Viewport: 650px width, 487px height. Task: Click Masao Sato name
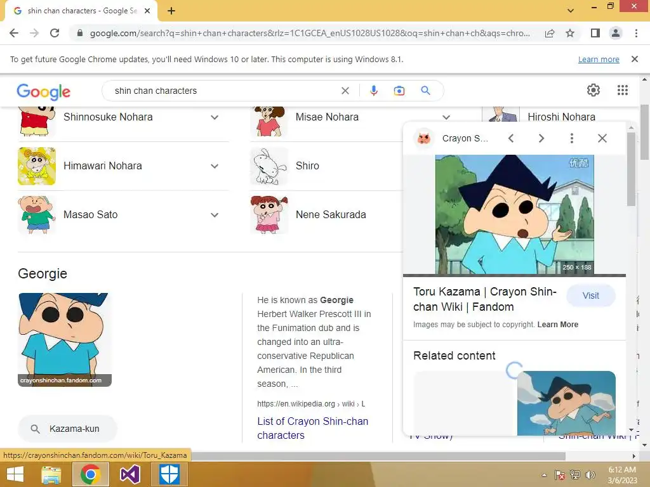[90, 214]
